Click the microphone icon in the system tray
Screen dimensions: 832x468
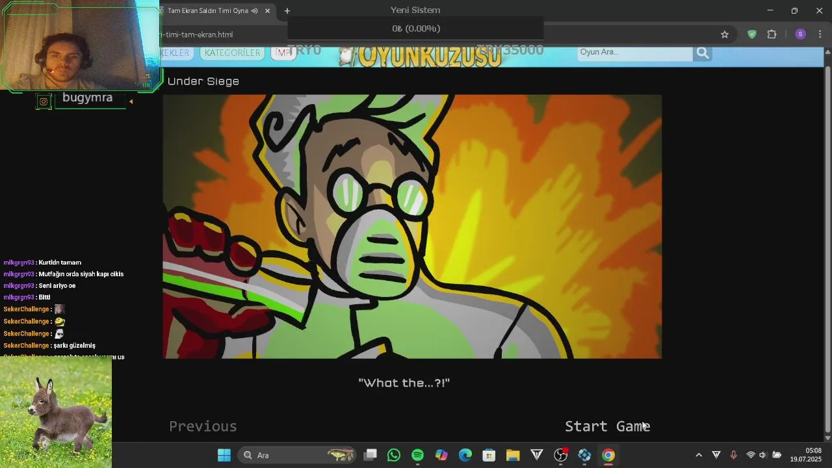click(733, 455)
